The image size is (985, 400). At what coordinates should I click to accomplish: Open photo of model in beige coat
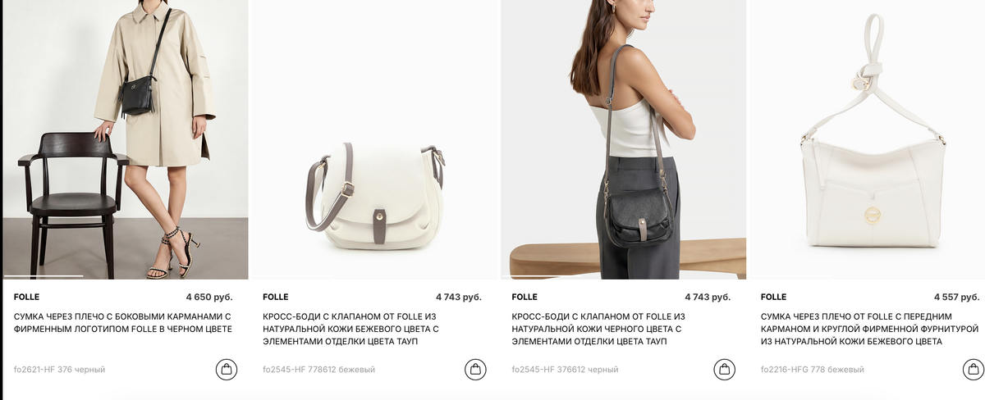pos(125,139)
